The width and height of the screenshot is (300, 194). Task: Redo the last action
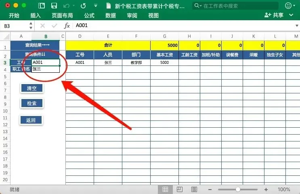coord(83,6)
